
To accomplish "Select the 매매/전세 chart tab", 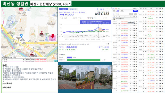I will (x=91, y=18).
